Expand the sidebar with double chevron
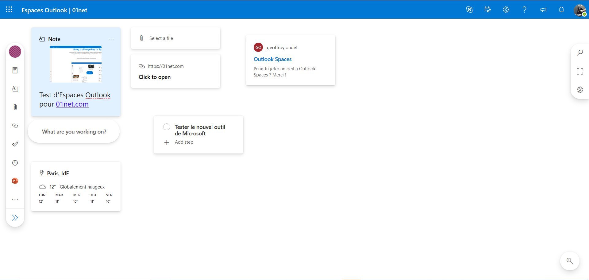This screenshot has height=280, width=589. [x=15, y=218]
